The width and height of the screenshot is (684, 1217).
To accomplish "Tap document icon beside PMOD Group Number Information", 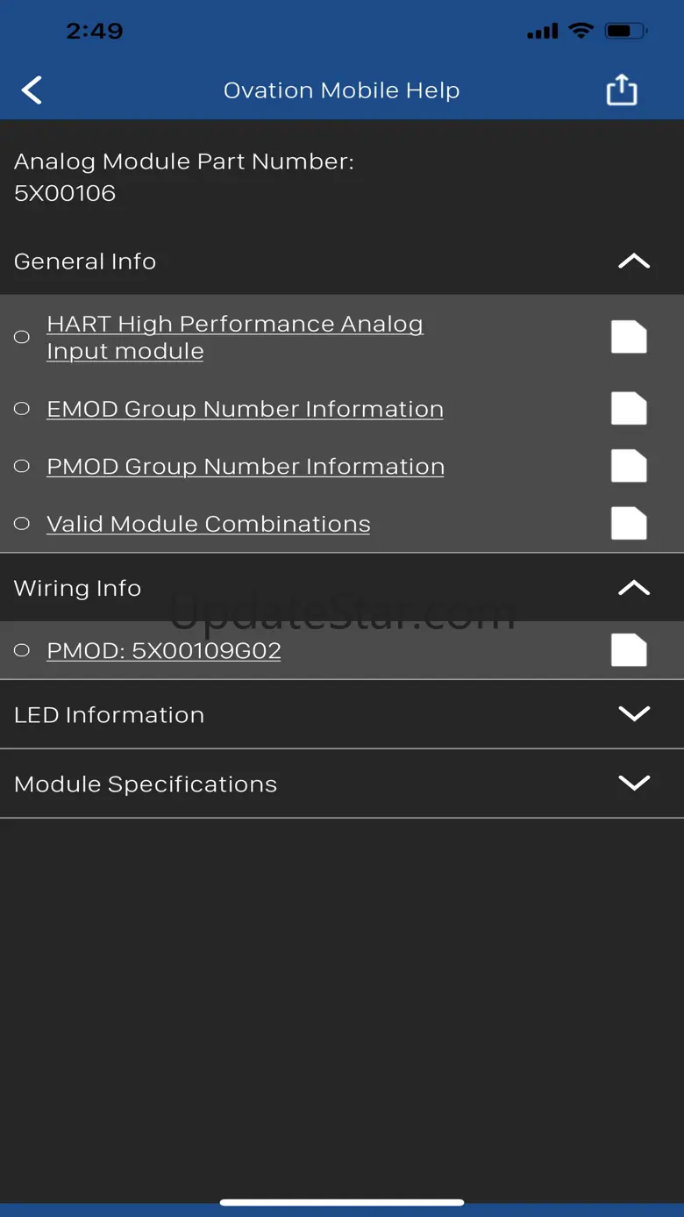I will click(x=629, y=466).
